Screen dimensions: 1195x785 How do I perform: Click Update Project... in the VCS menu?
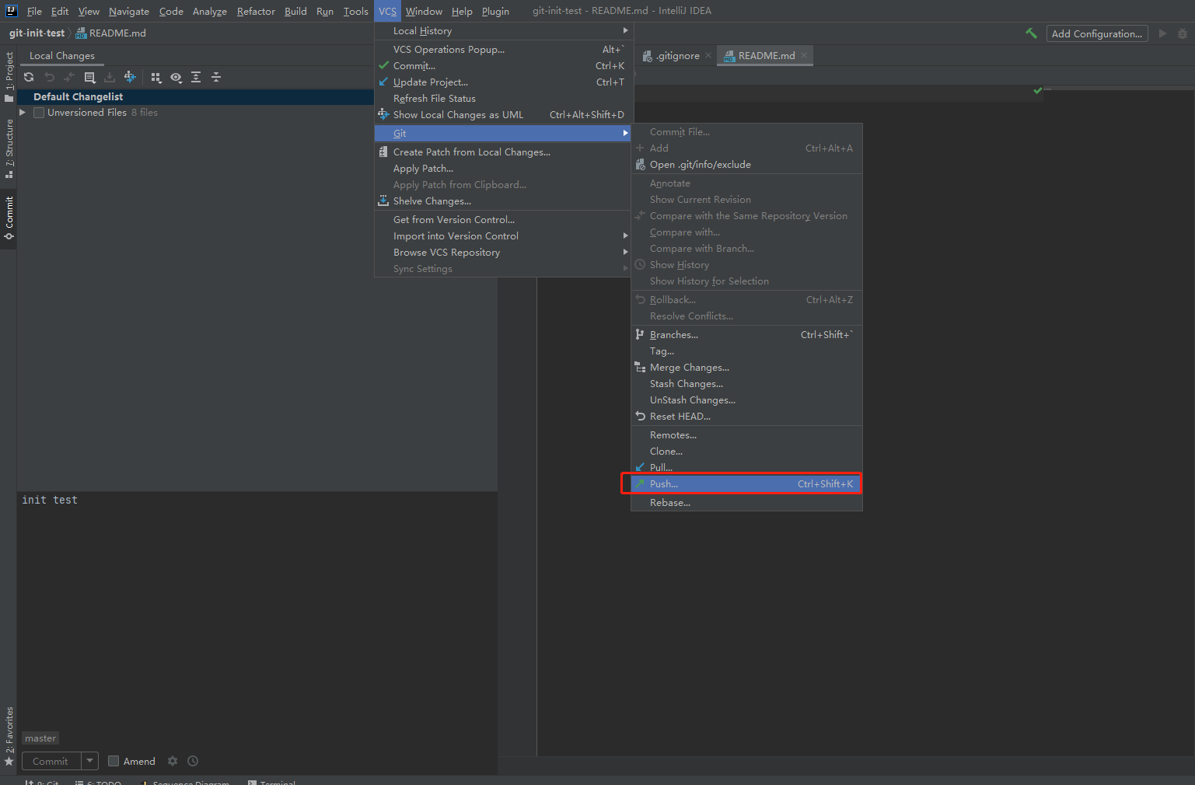(504, 82)
